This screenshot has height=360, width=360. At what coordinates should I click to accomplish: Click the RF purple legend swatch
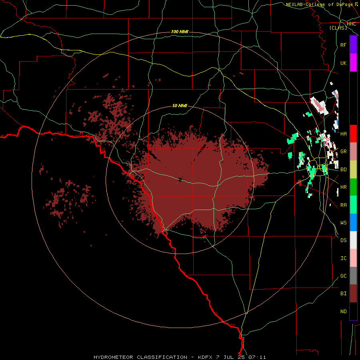[353, 45]
